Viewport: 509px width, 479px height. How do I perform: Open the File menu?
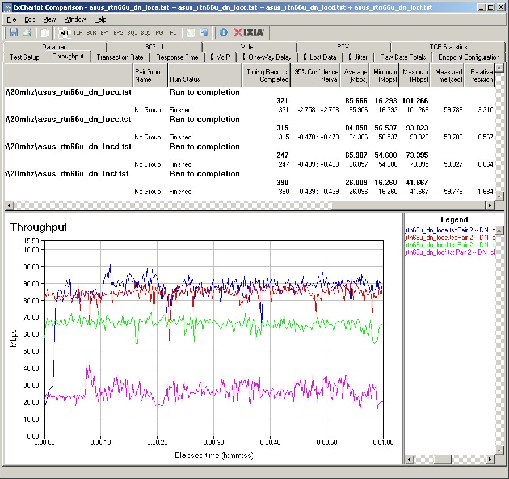(x=11, y=19)
